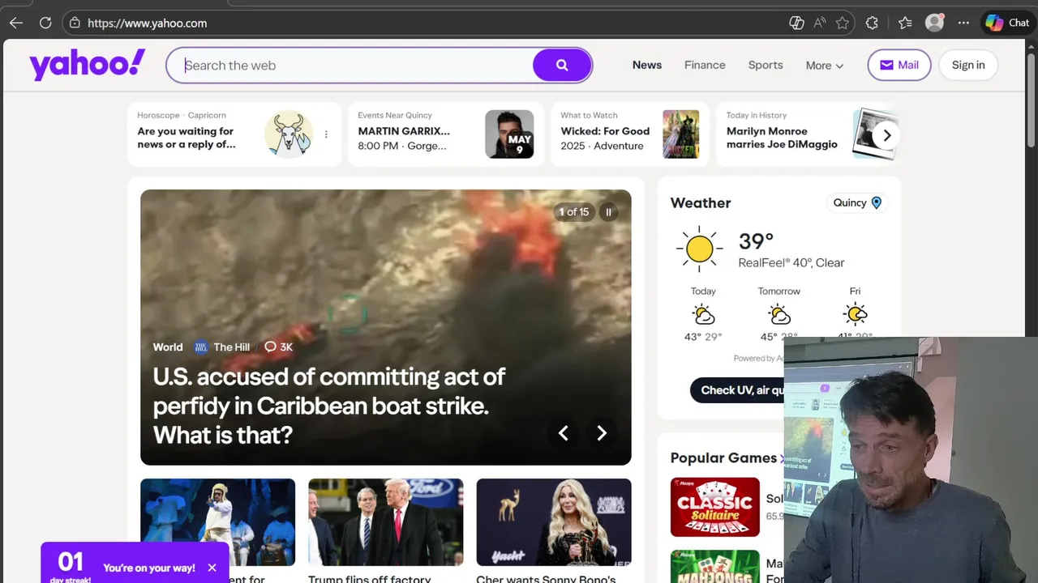Open Tomorrow's weather forecast icon
The height and width of the screenshot is (583, 1038).
click(778, 314)
